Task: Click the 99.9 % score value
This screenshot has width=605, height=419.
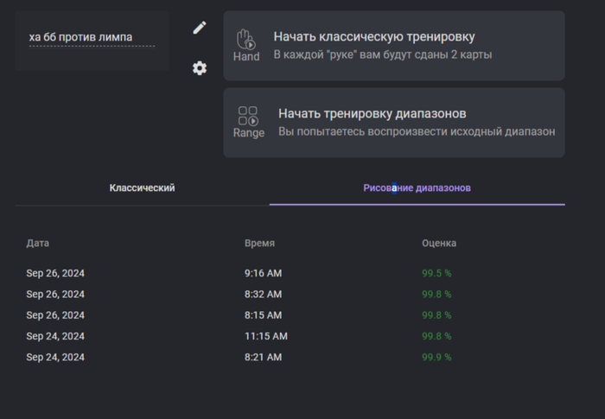Action: coord(436,358)
